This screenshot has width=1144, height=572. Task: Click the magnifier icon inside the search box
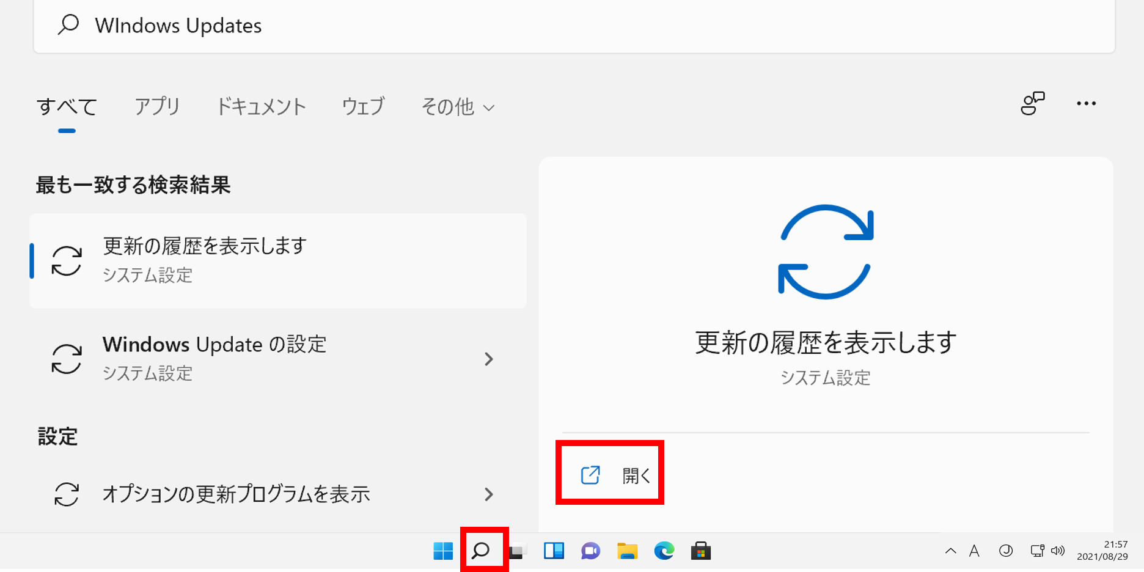point(68,25)
